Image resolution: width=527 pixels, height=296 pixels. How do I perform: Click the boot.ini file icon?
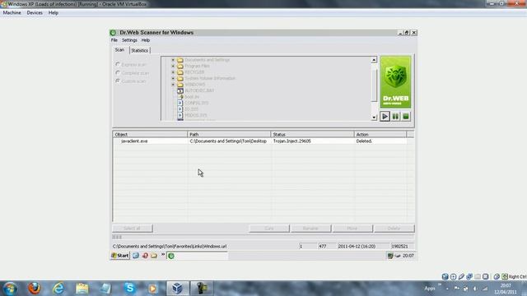(180, 97)
